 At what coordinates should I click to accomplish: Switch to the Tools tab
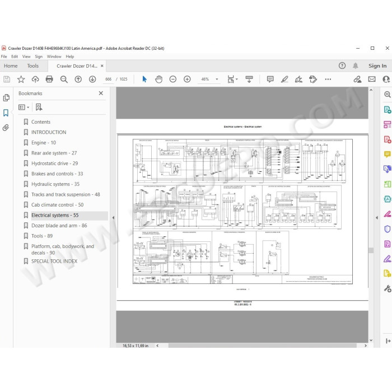32,66
